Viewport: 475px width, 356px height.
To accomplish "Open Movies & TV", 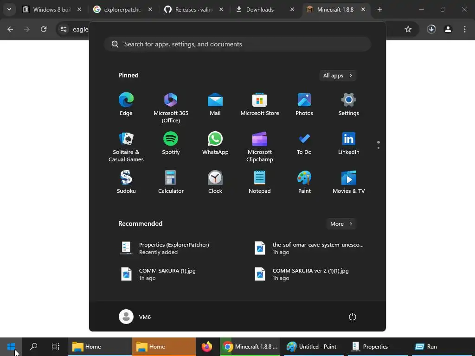I will (349, 182).
